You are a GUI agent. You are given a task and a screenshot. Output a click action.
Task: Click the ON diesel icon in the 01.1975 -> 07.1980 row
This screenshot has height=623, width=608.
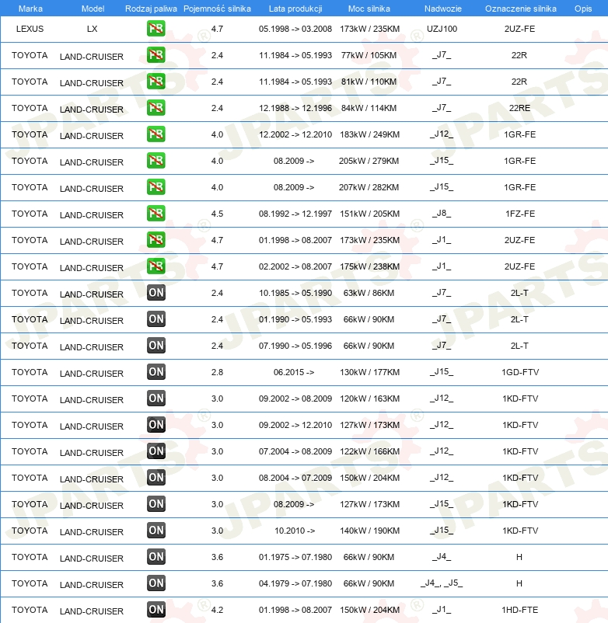[x=155, y=557]
